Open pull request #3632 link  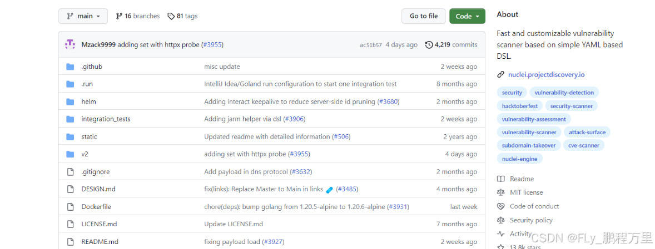click(301, 171)
